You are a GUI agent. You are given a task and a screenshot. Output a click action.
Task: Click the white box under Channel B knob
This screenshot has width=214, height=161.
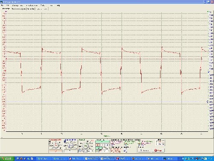click(x=70, y=151)
